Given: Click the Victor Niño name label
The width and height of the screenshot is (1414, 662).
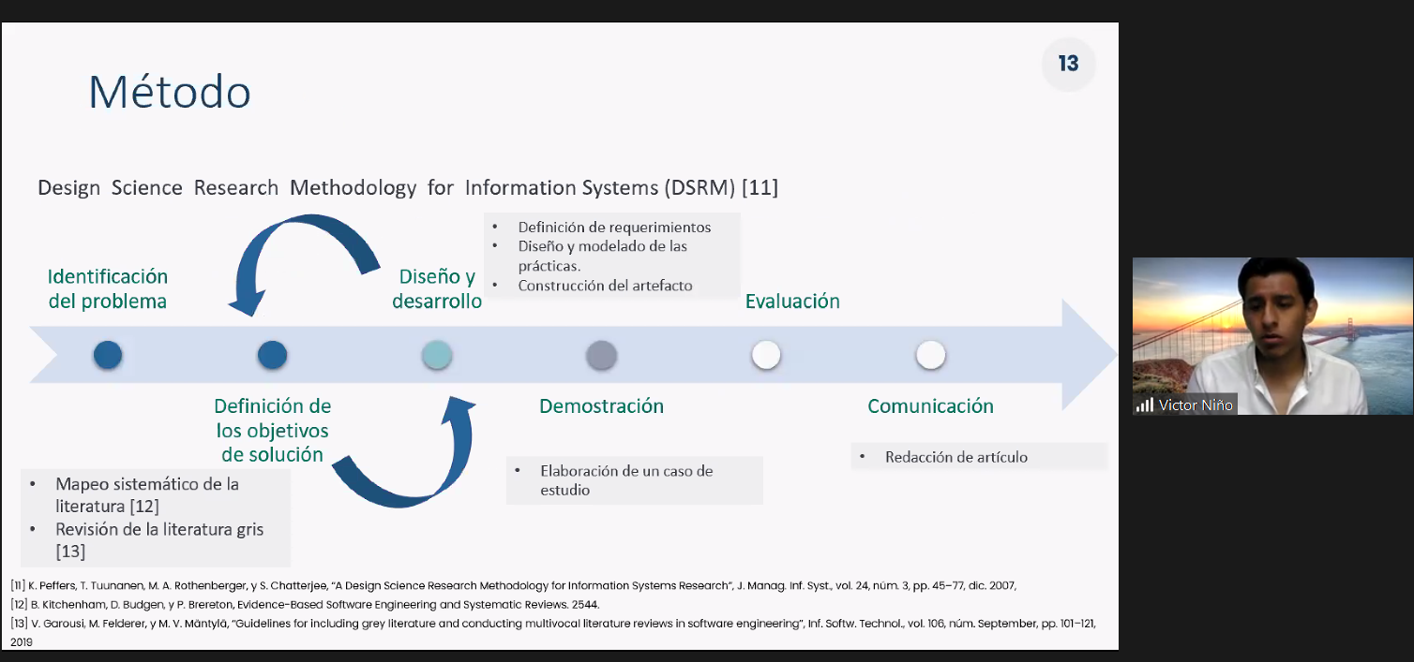Looking at the screenshot, I should click(x=1195, y=405).
